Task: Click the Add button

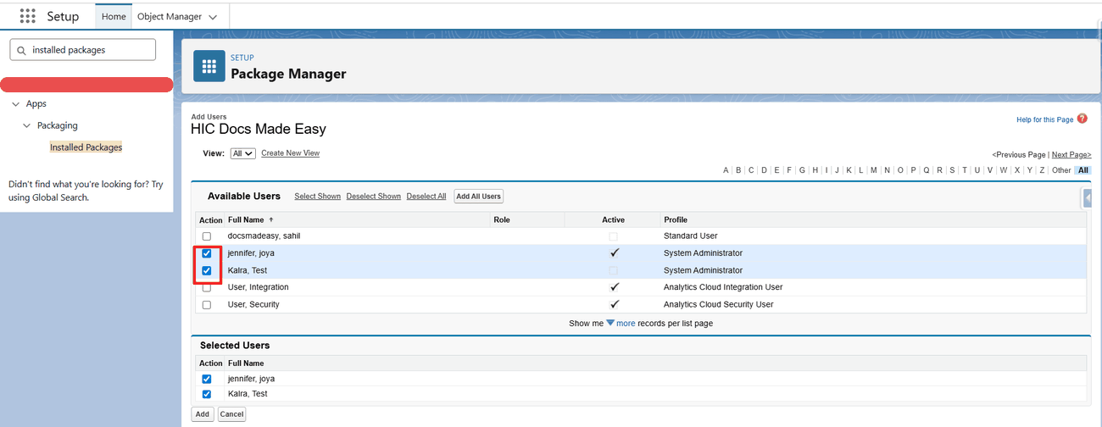Action: click(202, 414)
